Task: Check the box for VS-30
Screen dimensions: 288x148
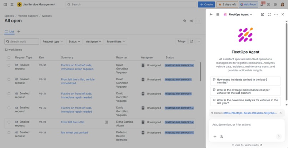Action: [x=9, y=108]
